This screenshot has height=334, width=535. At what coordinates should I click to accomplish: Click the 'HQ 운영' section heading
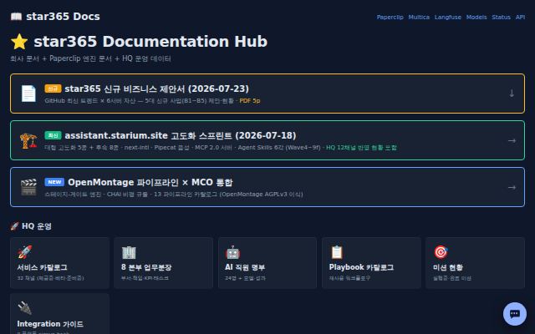pos(37,226)
